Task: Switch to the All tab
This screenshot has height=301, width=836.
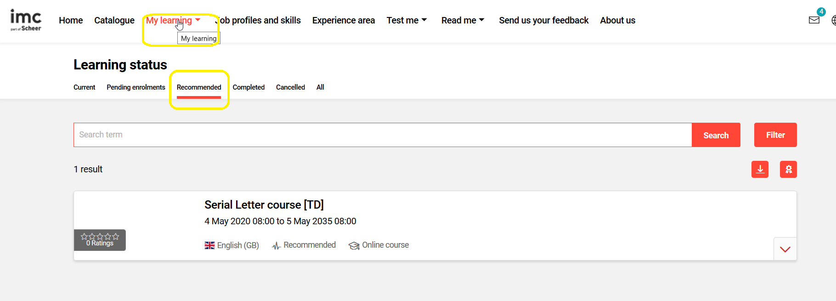Action: [x=320, y=87]
